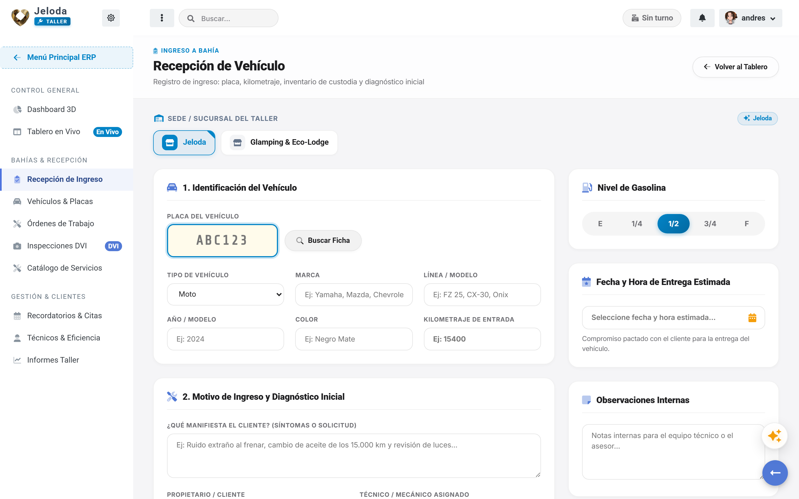The height and width of the screenshot is (499, 799).
Task: Click the Kilometraje de Entrada field
Action: click(482, 339)
